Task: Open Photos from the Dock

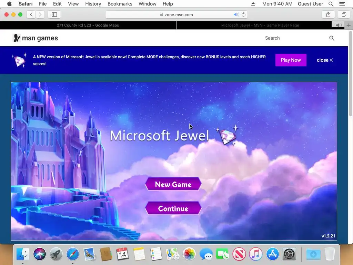Action: click(189, 254)
